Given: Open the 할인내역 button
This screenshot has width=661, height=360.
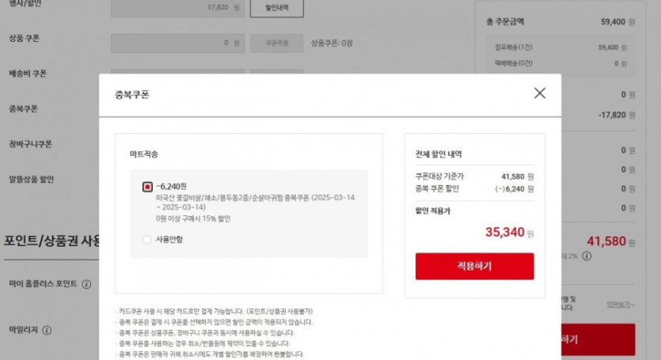Looking at the screenshot, I should (x=276, y=8).
